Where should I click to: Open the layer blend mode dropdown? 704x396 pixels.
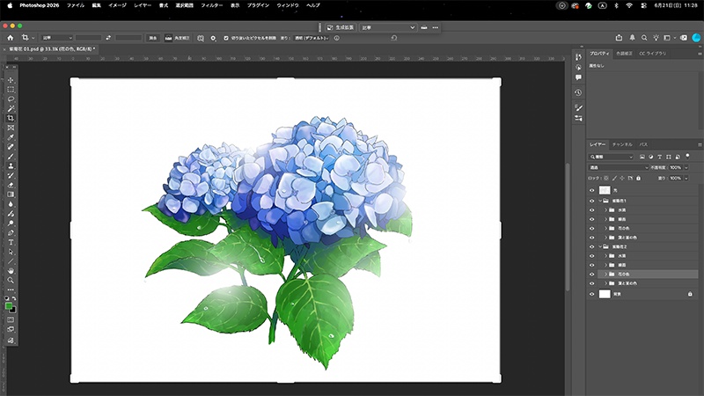619,167
